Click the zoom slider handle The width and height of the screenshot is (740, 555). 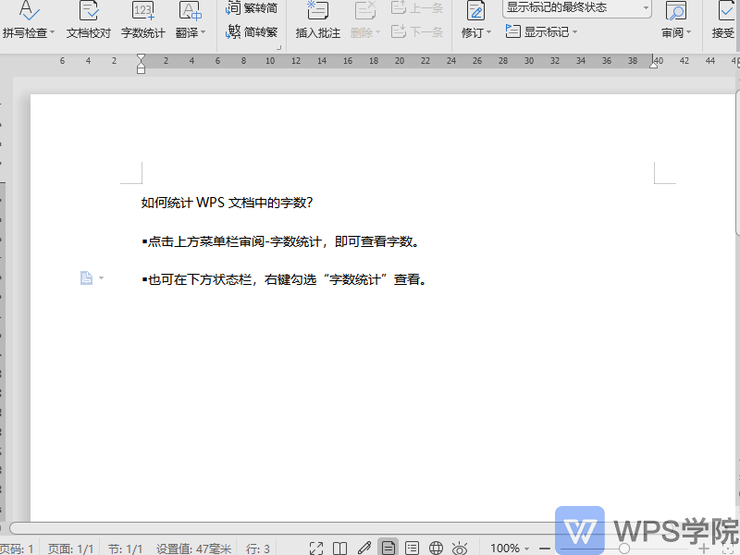click(624, 549)
